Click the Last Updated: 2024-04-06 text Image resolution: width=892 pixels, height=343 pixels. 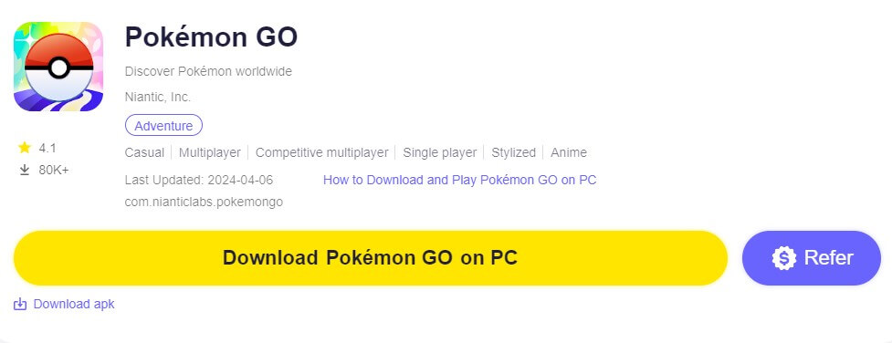tap(199, 181)
